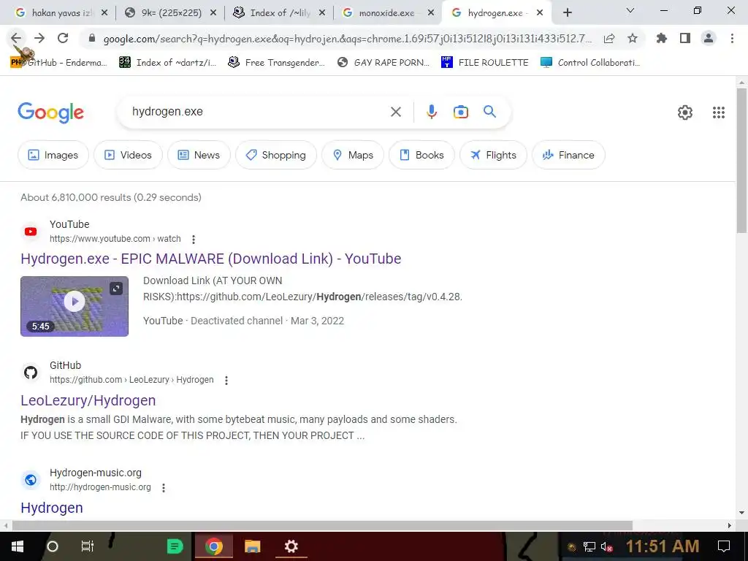Go forward with the forward arrow
Screen dimensions: 748x561
tap(39, 38)
